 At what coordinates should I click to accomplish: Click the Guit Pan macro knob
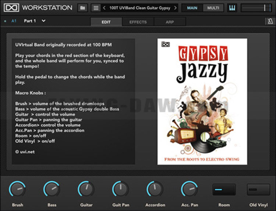click(121, 189)
